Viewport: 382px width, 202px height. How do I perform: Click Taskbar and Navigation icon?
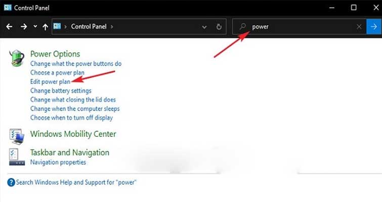tap(17, 157)
